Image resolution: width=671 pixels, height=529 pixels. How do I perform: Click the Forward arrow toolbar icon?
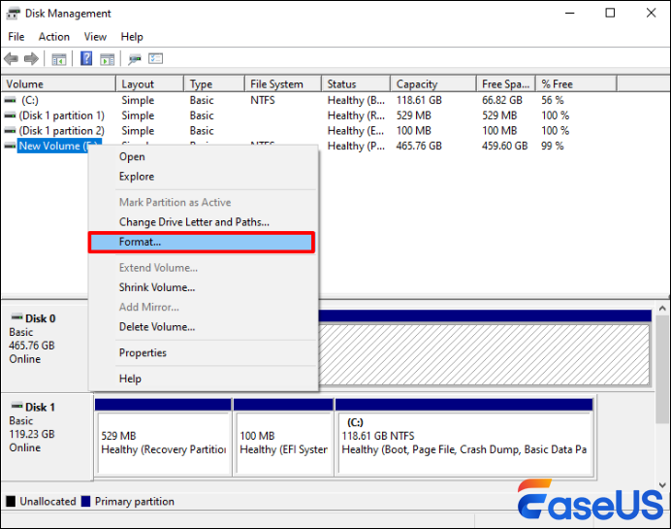click(33, 59)
